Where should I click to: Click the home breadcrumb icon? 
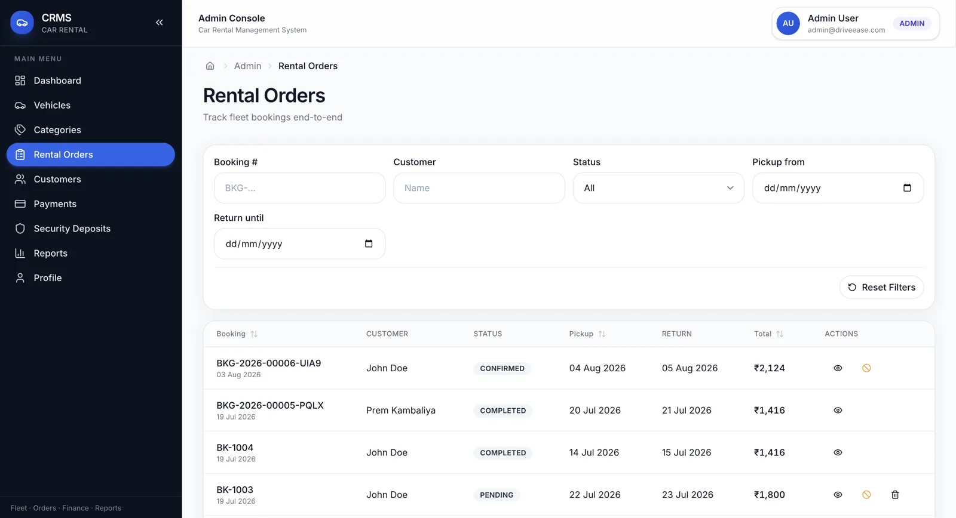tap(210, 66)
